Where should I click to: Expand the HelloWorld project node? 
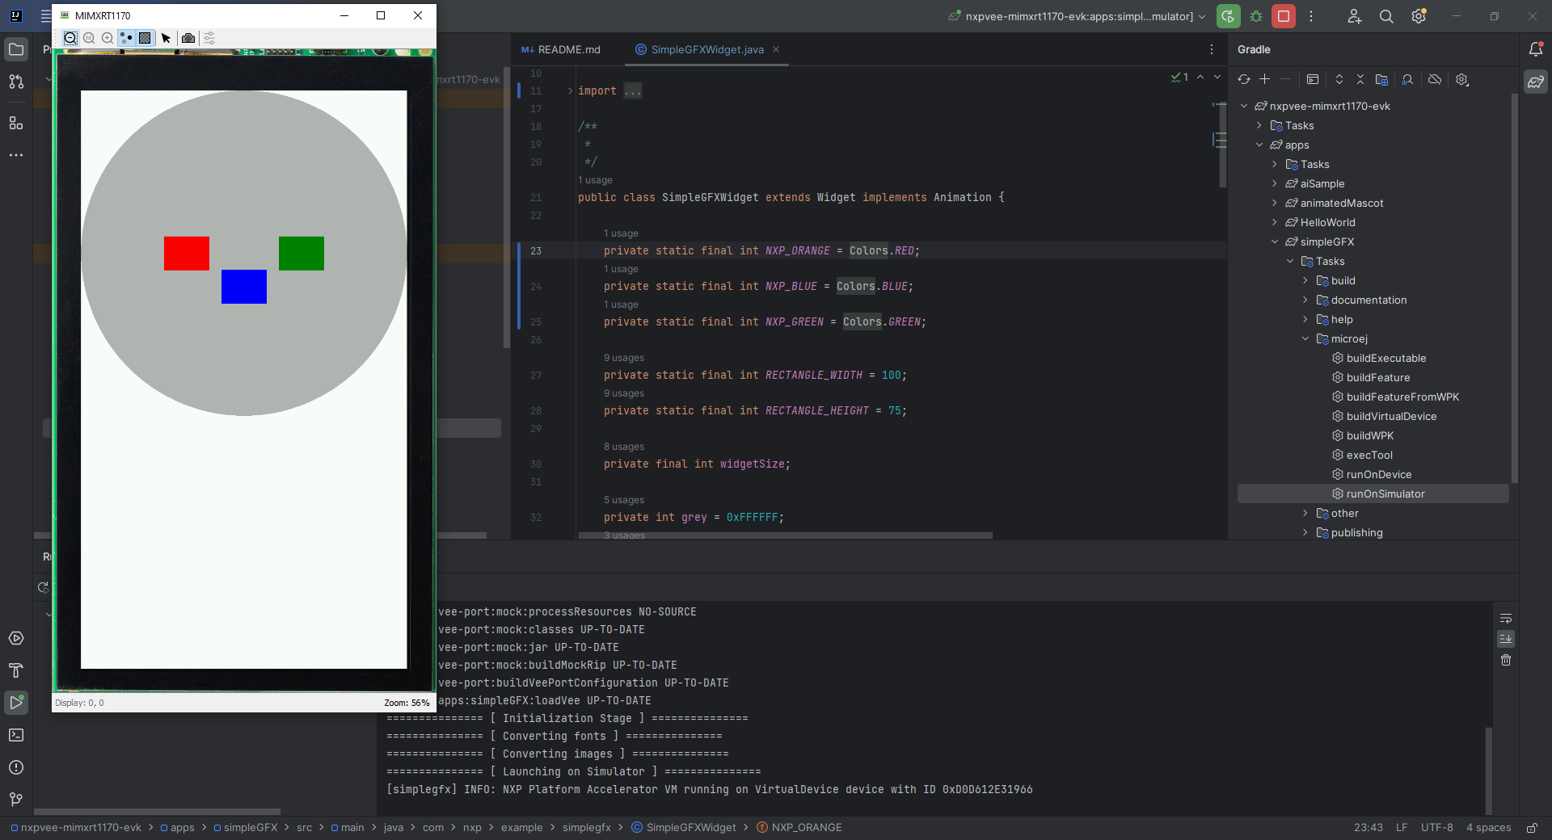(x=1275, y=223)
